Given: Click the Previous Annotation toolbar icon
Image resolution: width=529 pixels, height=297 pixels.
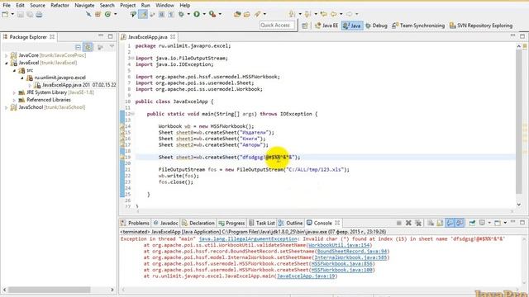Looking at the screenshot, I should pos(307,14).
